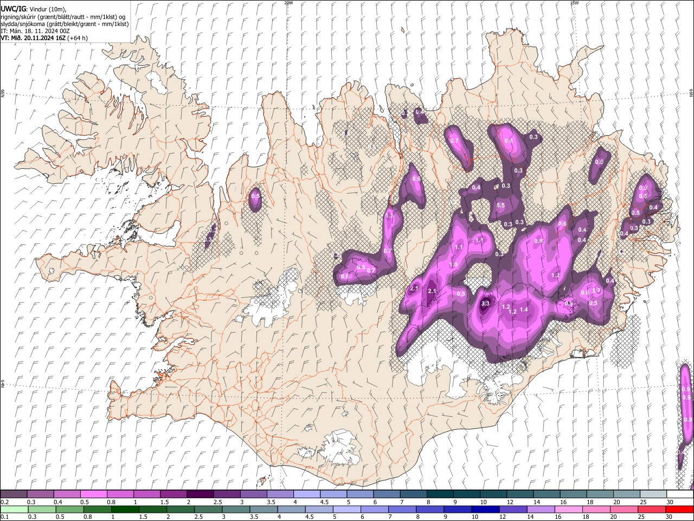
Task: Select the '15W' longitude label at top
Action: (x=574, y=3)
